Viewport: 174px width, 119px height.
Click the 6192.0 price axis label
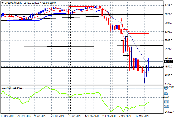[x=168, y=32]
